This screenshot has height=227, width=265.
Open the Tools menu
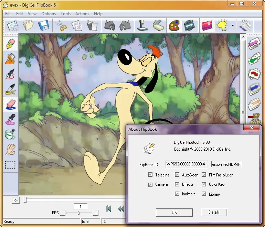66,14
